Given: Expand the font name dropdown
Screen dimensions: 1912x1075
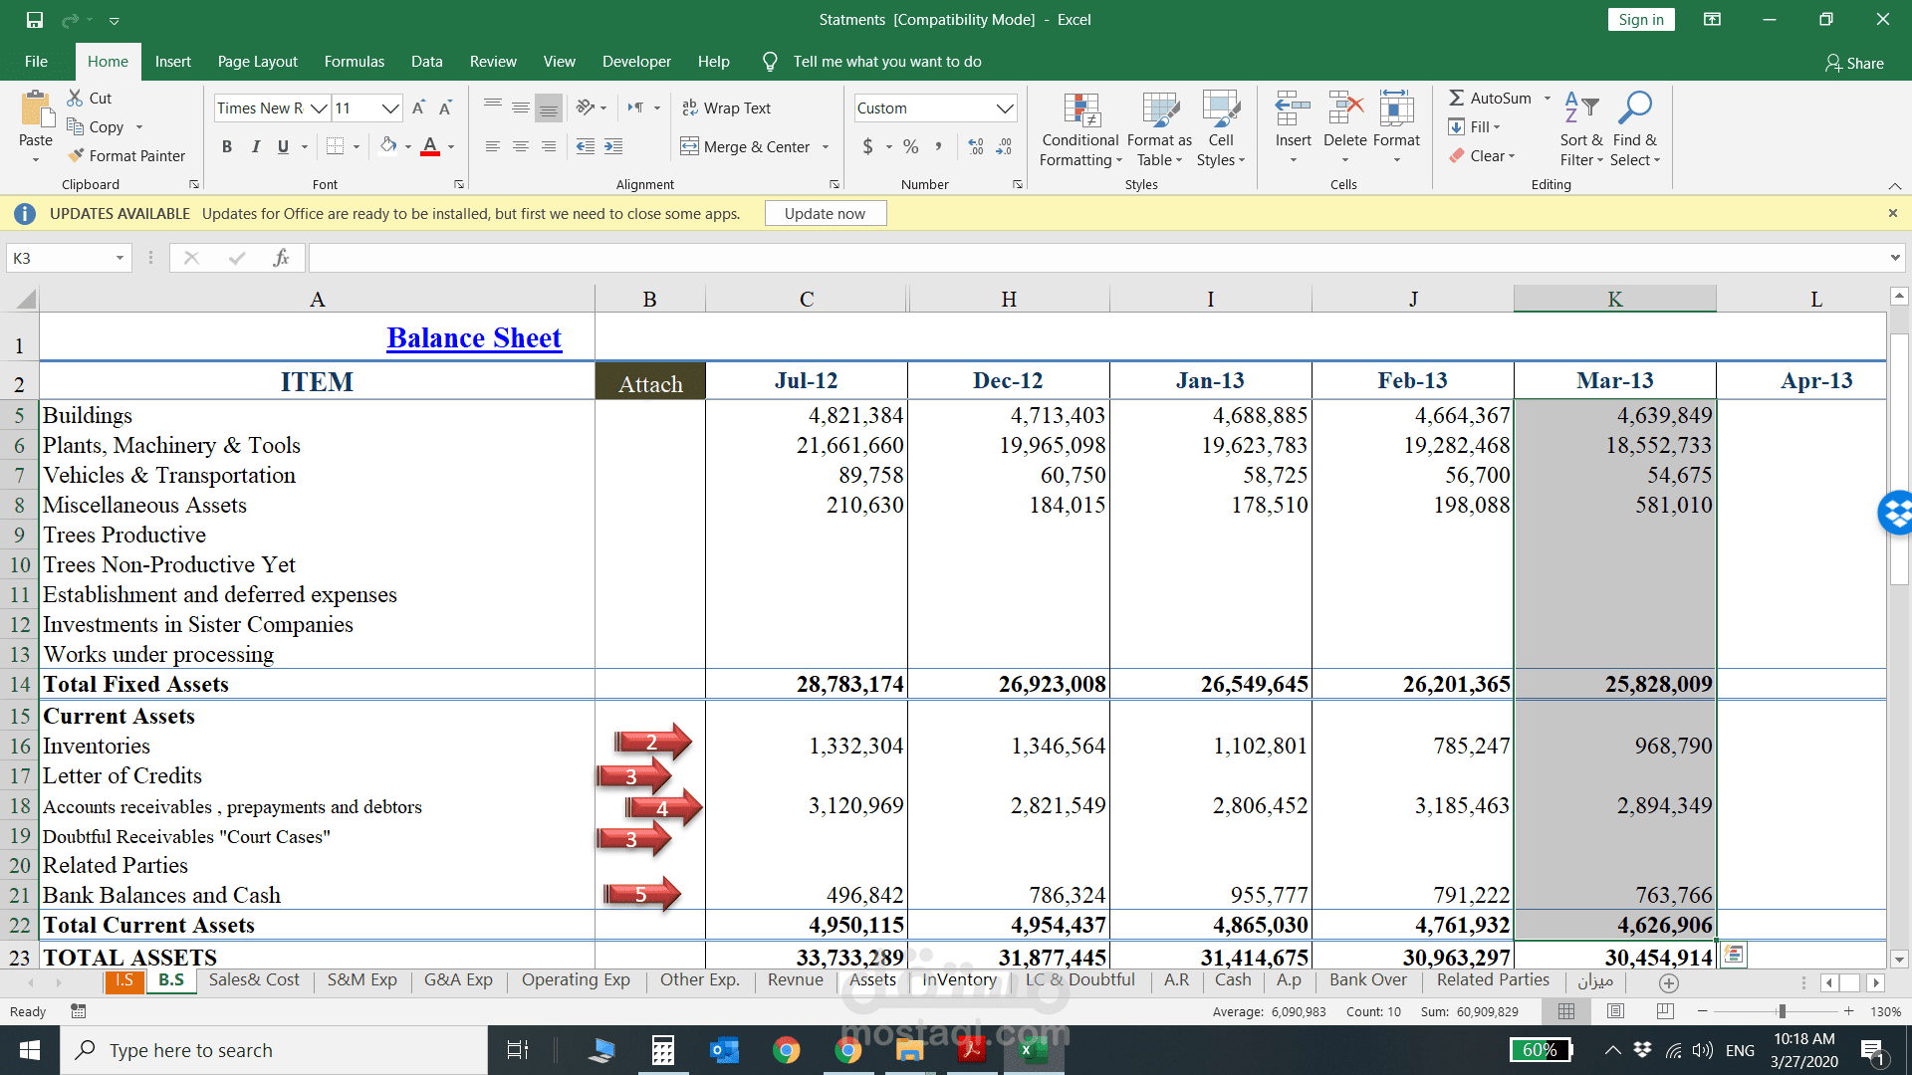Looking at the screenshot, I should click(x=319, y=107).
